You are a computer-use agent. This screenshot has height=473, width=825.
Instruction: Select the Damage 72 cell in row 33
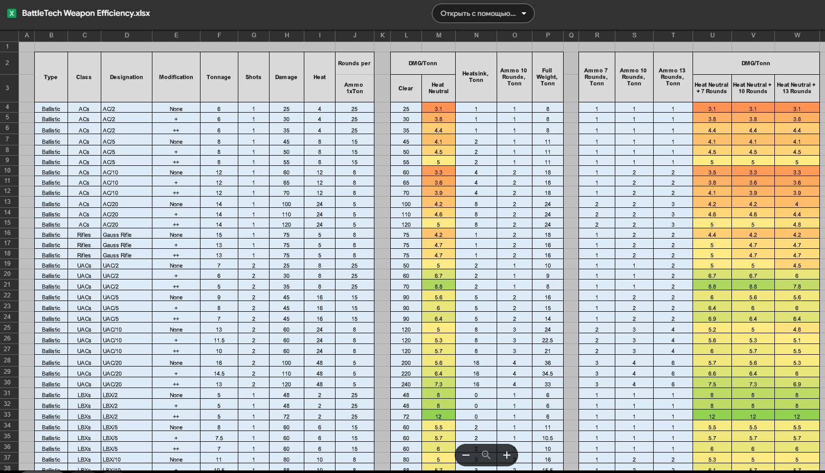(x=286, y=416)
